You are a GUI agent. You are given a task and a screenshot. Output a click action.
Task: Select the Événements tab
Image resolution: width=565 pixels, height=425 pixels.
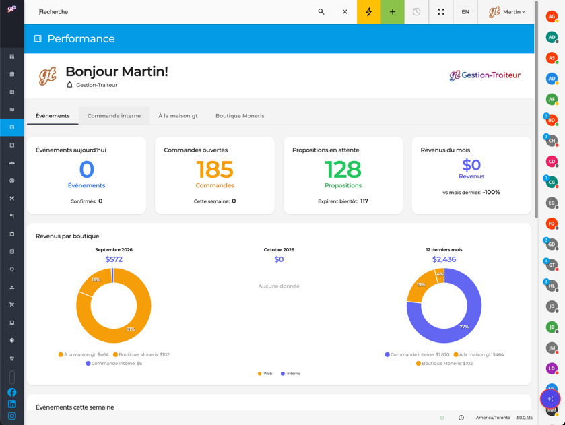53,116
